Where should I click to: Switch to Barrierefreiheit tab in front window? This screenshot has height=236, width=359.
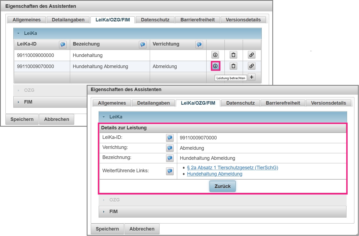pyautogui.click(x=283, y=103)
